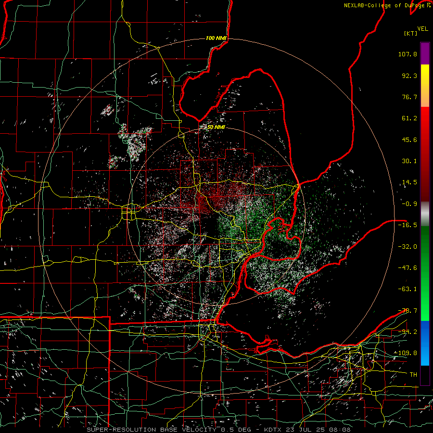Click the -47.6 scale value
The image size is (433, 433).
(x=408, y=268)
